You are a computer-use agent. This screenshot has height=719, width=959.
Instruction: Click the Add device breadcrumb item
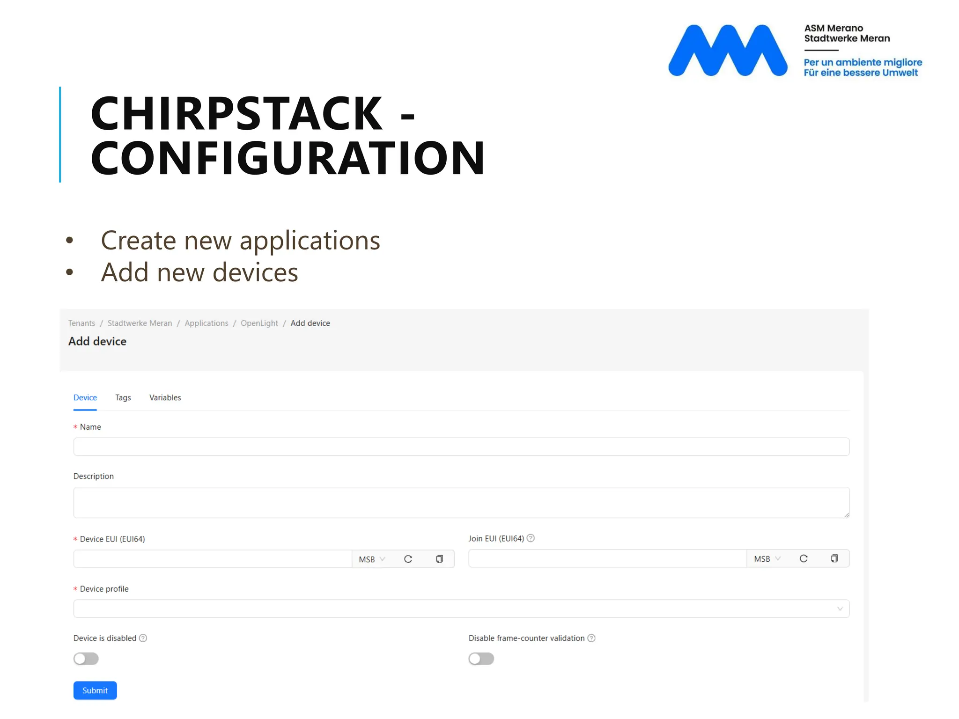(x=310, y=323)
